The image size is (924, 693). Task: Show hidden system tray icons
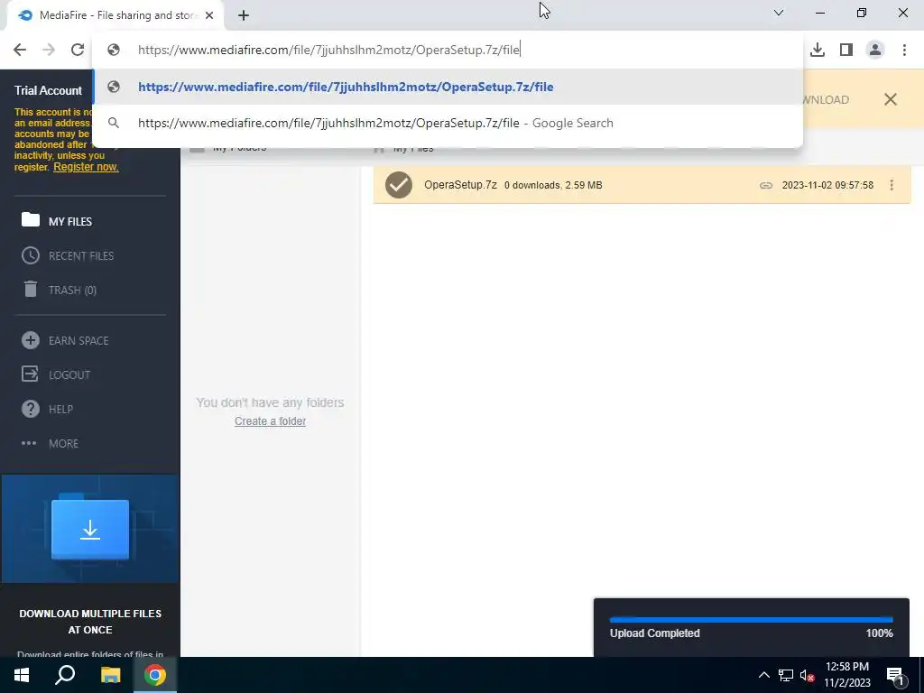coord(763,675)
